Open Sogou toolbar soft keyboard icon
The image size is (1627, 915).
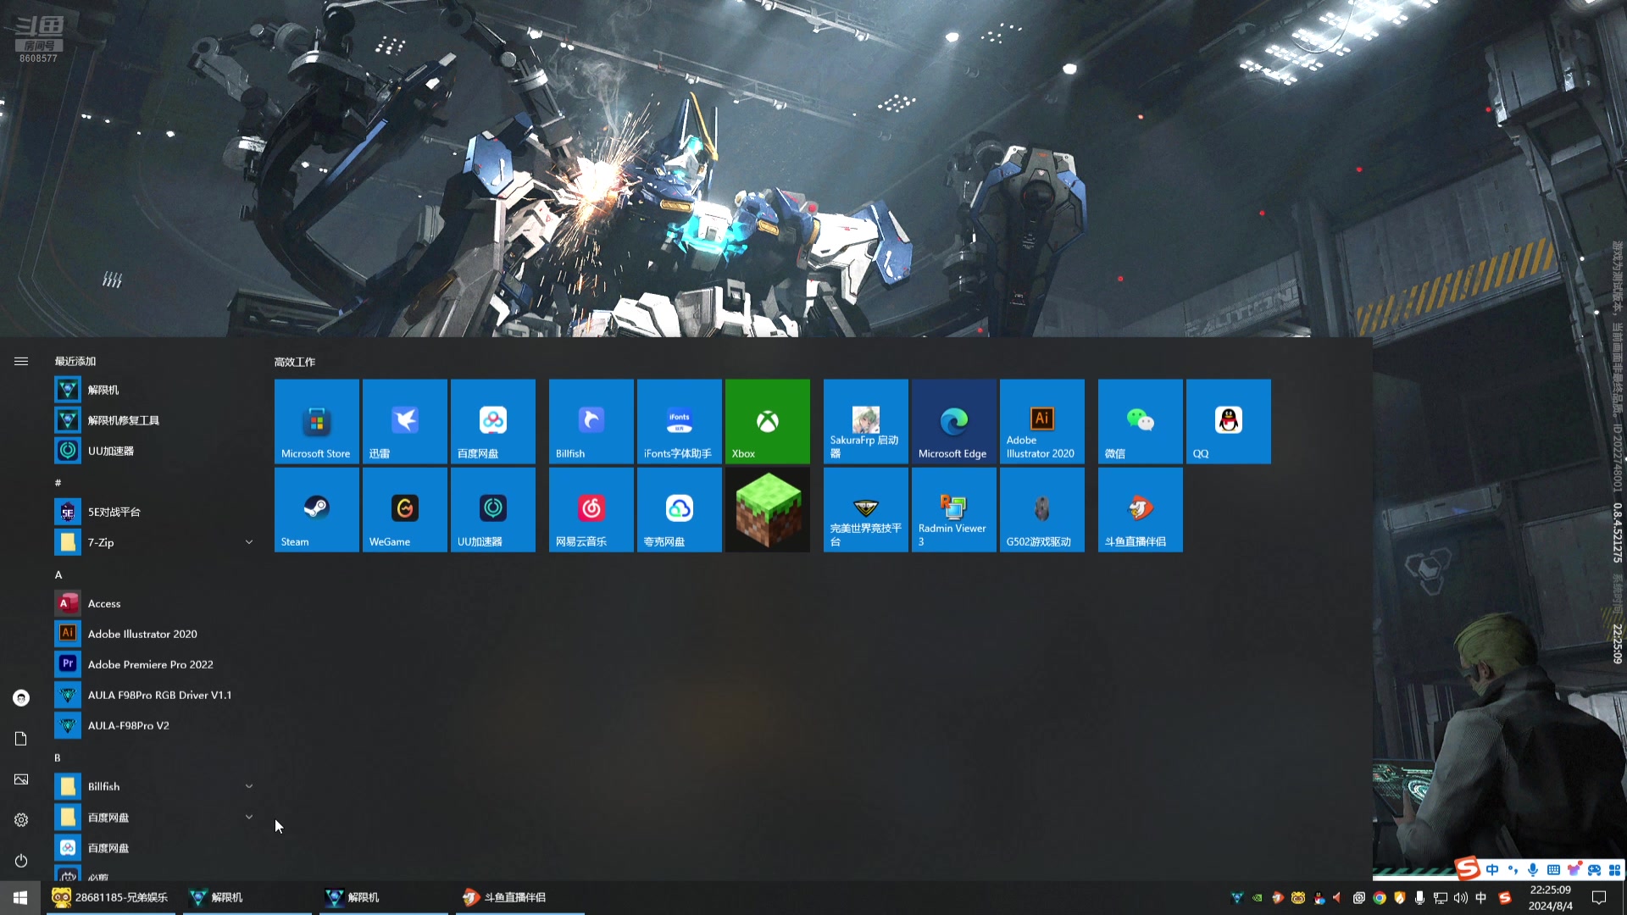(x=1553, y=870)
